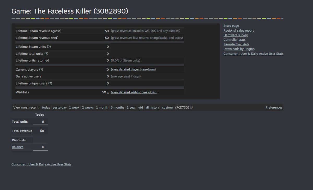The height and width of the screenshot is (190, 313).
Task: Click view detailed wishlist breakdown
Action: (x=134, y=92)
